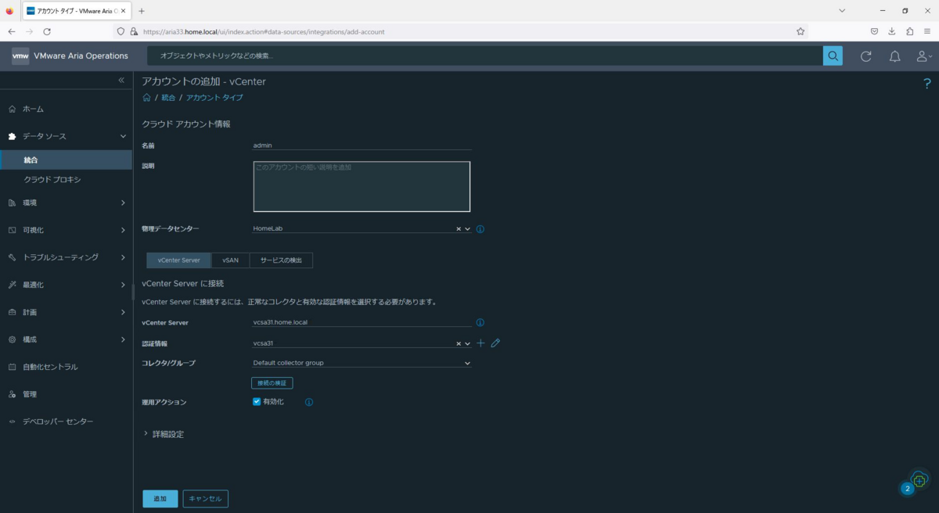Click the home breadcrumb icon

pyautogui.click(x=146, y=98)
